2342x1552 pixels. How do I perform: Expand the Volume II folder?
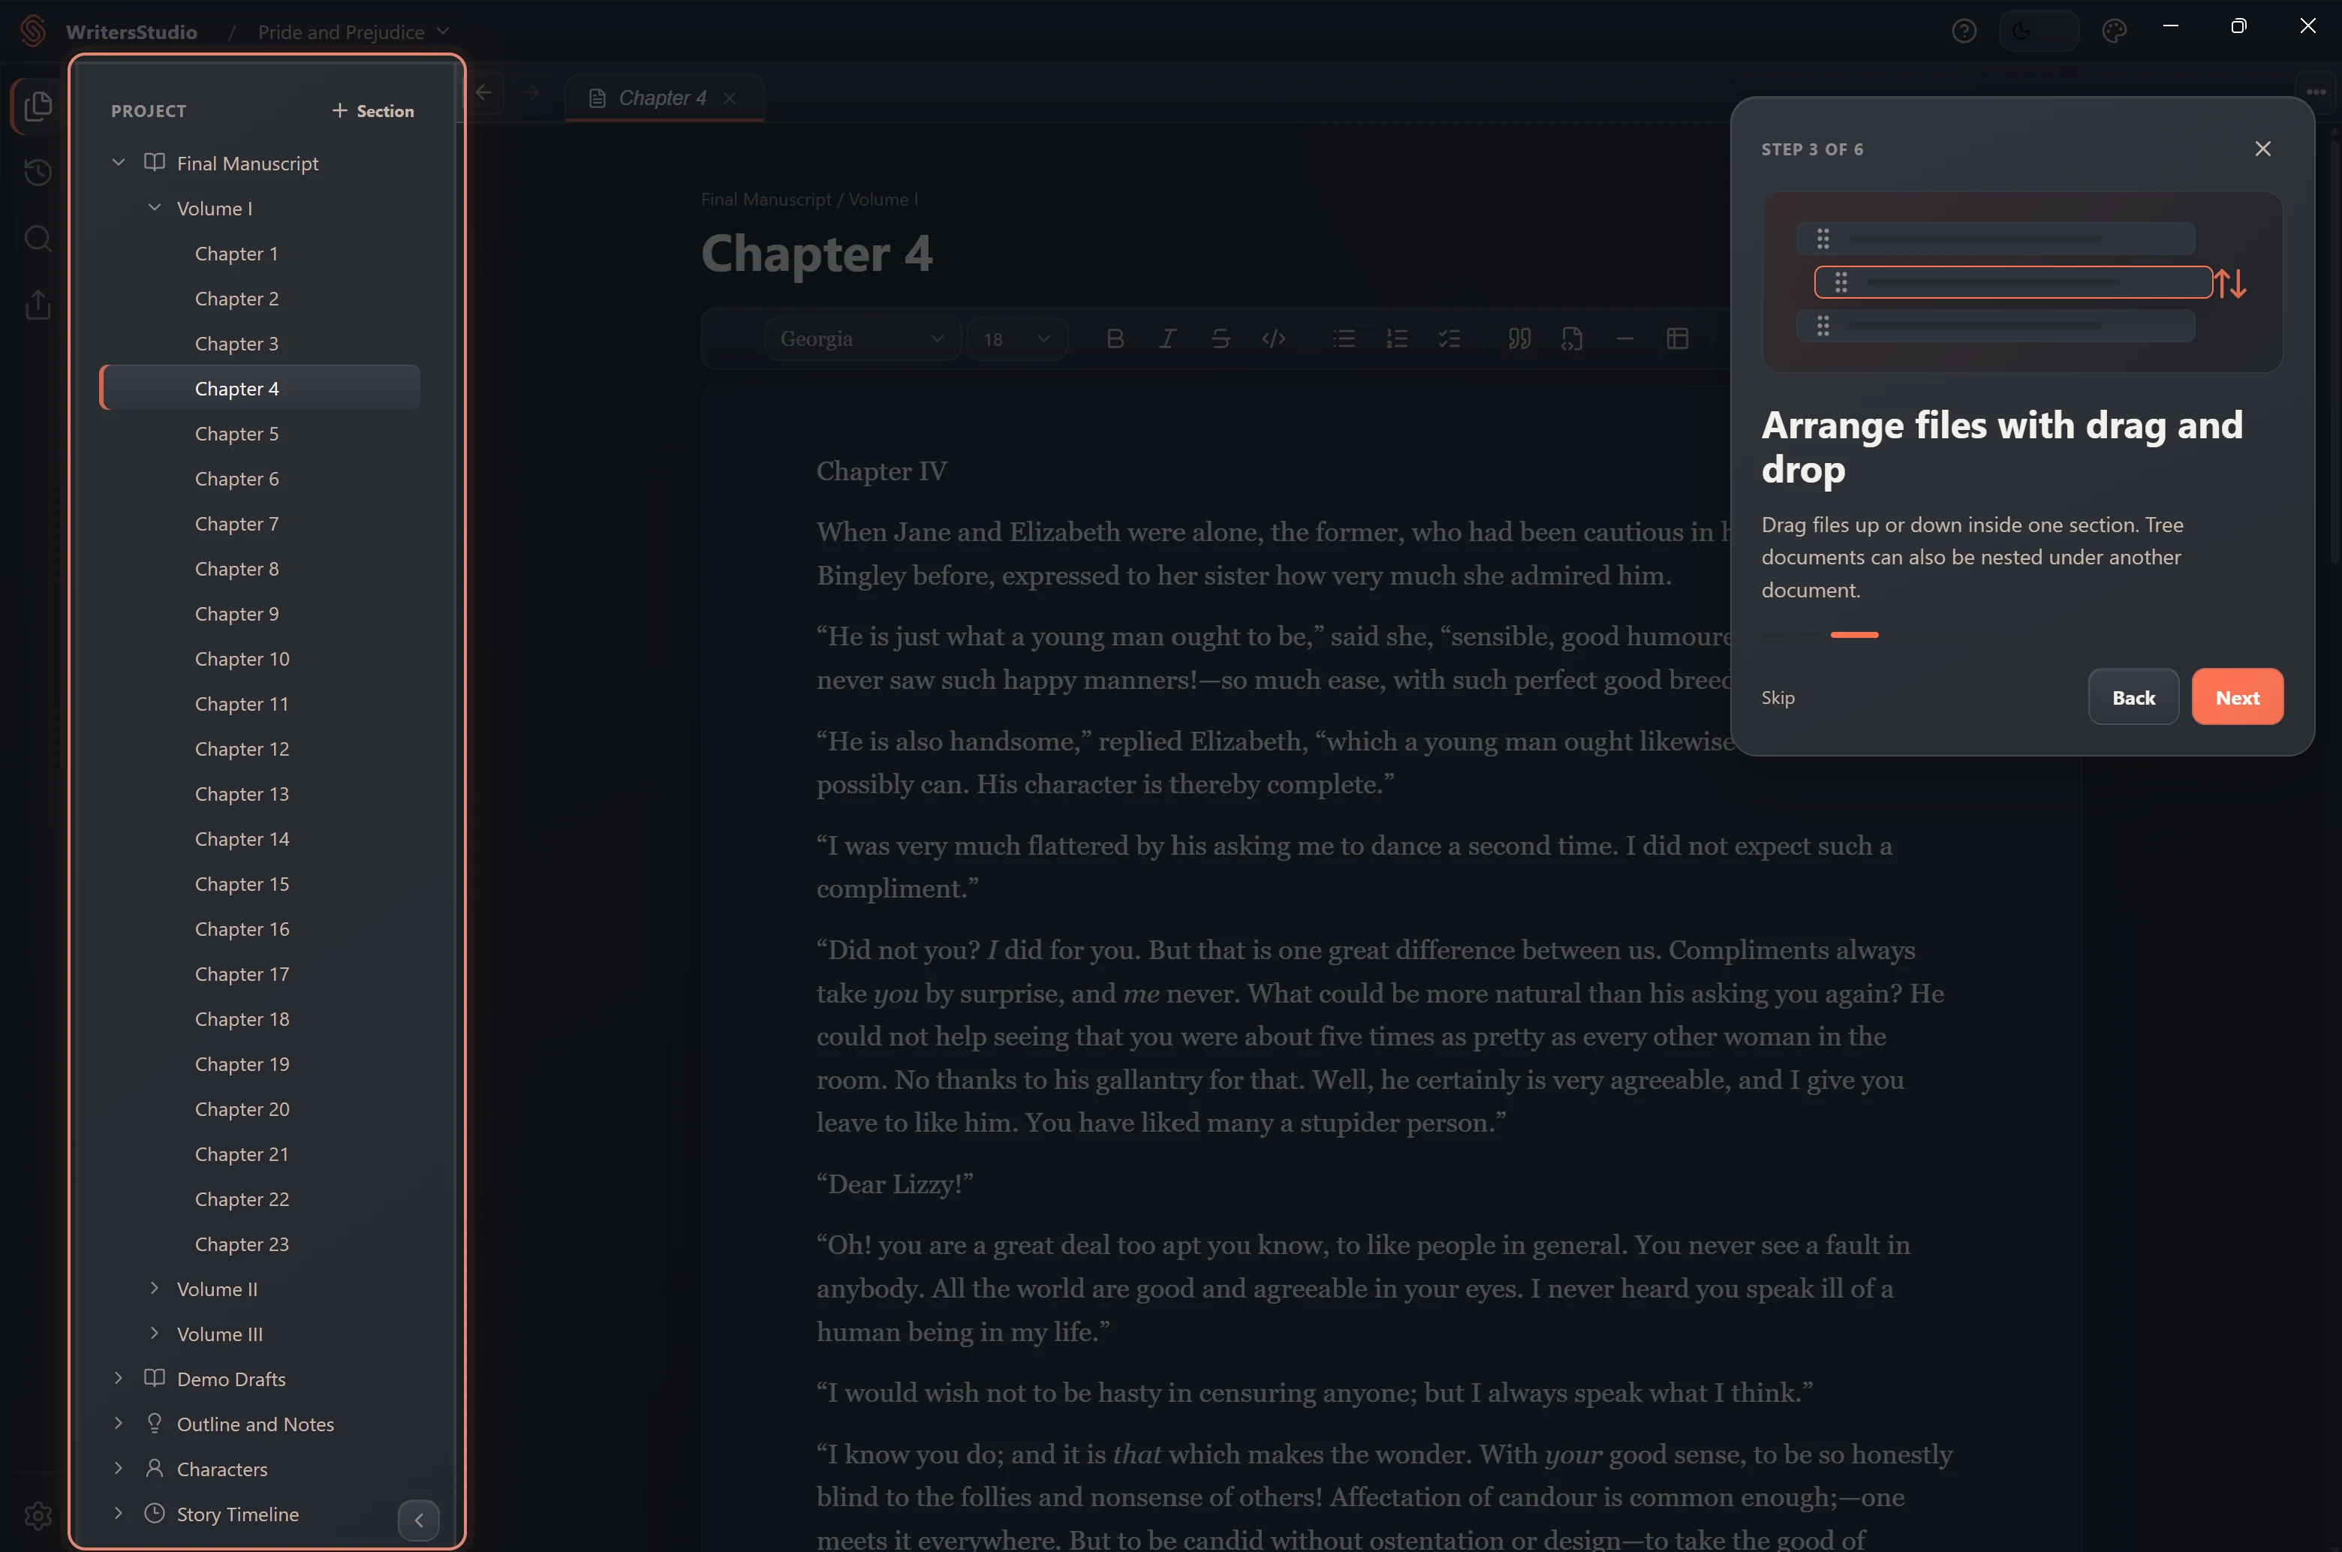point(155,1288)
